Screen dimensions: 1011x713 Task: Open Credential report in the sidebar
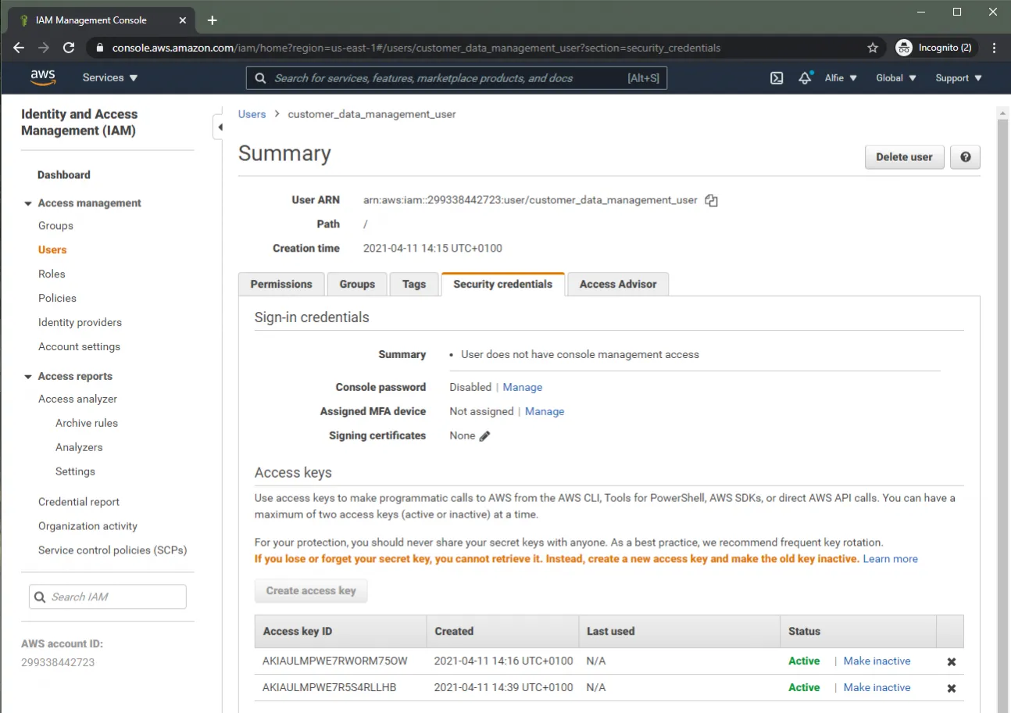79,503
